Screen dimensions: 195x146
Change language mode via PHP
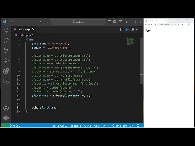106,126
